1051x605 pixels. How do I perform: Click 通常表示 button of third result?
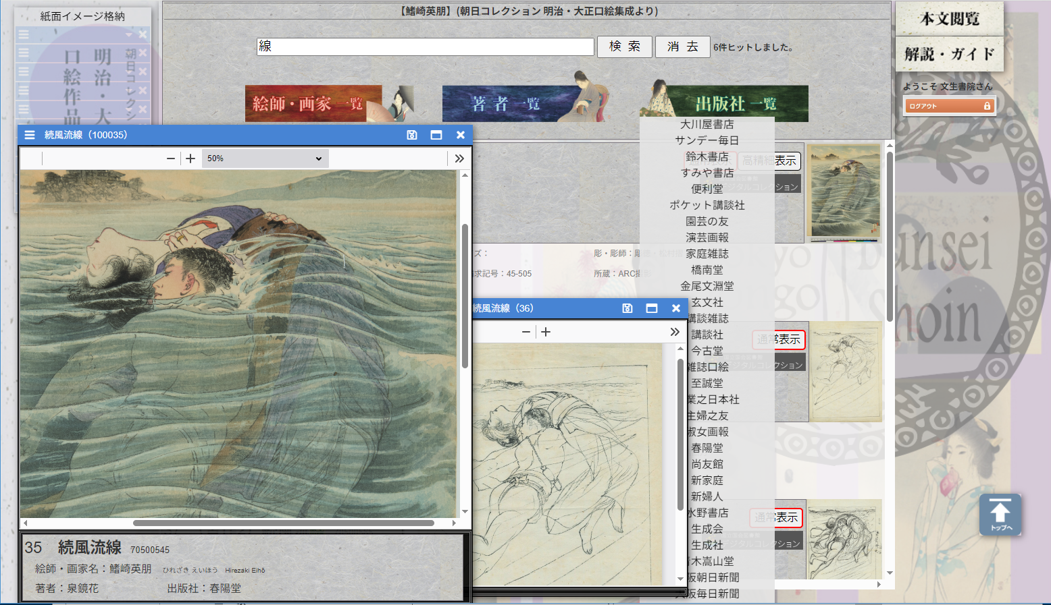pyautogui.click(x=777, y=517)
